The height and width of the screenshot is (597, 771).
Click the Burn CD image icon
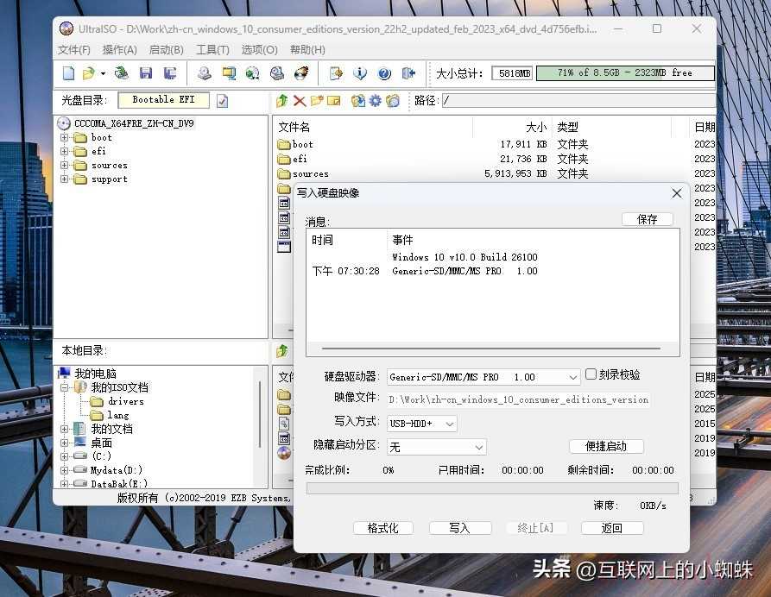click(x=300, y=73)
